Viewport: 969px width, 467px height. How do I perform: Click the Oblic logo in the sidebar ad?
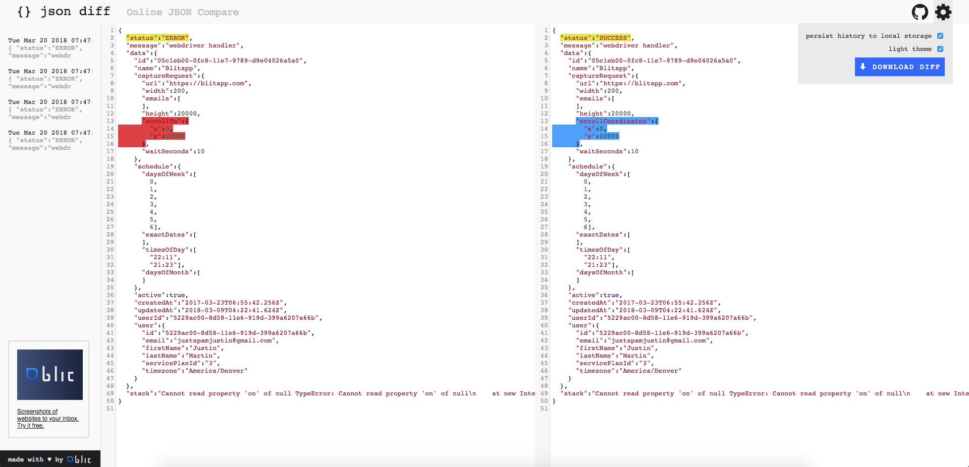point(49,374)
